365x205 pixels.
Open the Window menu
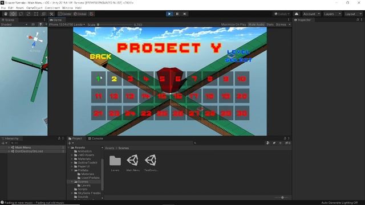pos(67,8)
